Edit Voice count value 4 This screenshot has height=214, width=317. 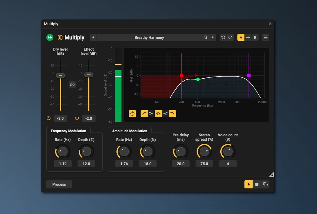[228, 164]
